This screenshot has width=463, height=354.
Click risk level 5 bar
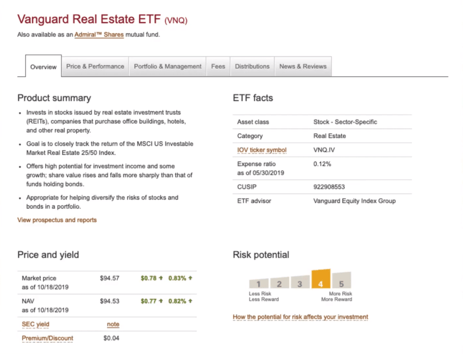341,281
